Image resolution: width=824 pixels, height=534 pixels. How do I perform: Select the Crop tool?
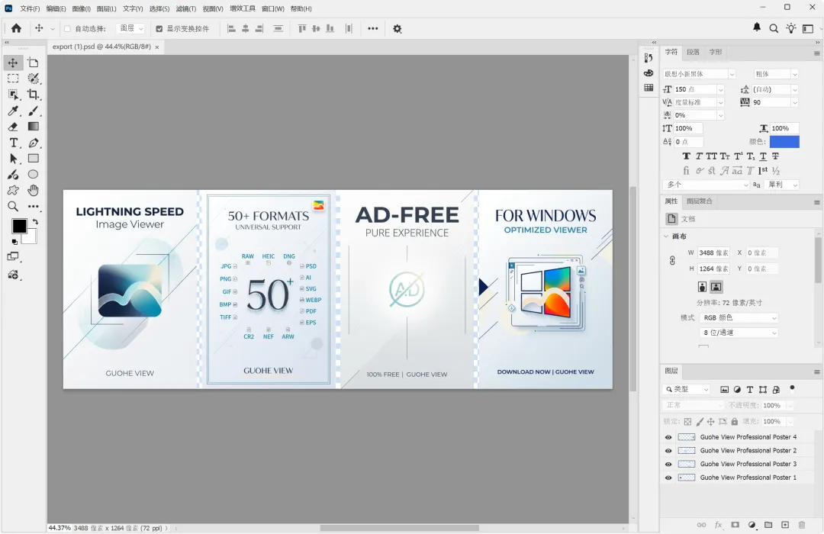pyautogui.click(x=33, y=95)
